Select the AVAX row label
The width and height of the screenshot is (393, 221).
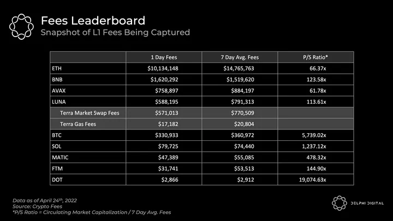tap(58, 91)
